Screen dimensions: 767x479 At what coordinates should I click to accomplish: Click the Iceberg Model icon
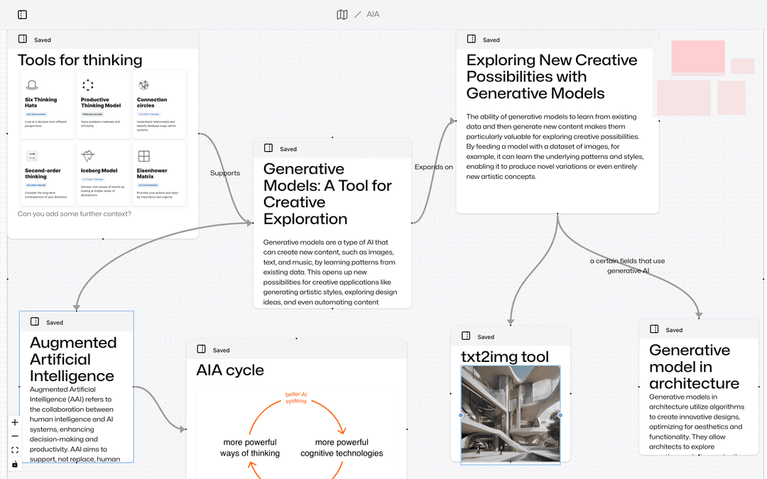[x=87, y=156]
